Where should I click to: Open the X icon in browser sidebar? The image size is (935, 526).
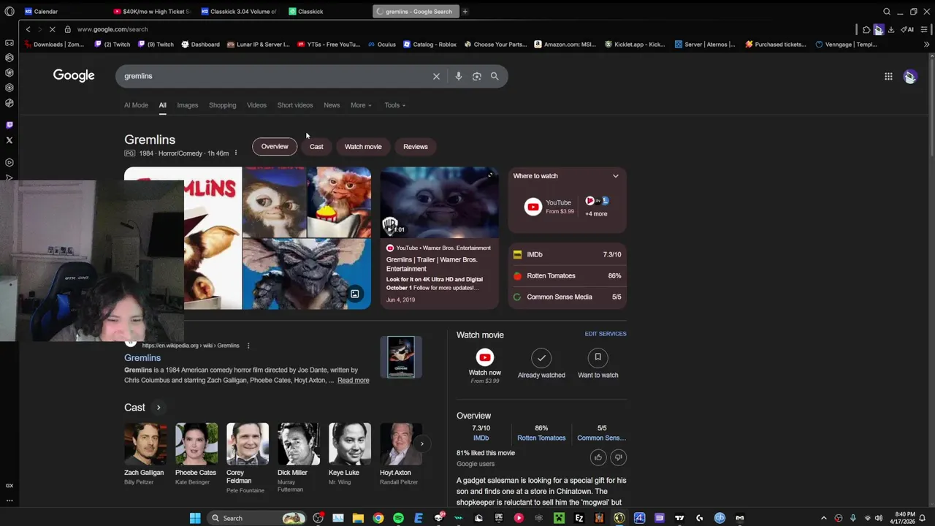pyautogui.click(x=9, y=140)
